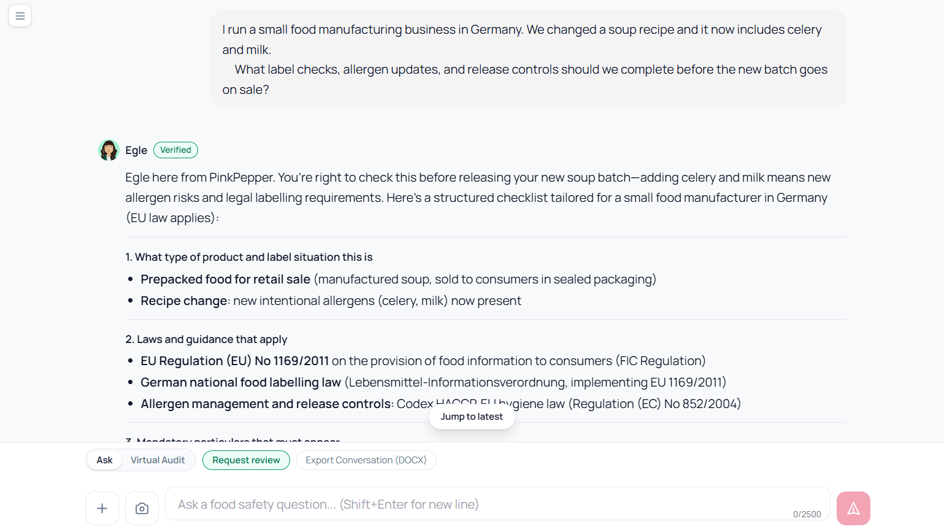The height and width of the screenshot is (532, 944).
Task: Click the user's soup recipe message bubble
Action: 528,60
